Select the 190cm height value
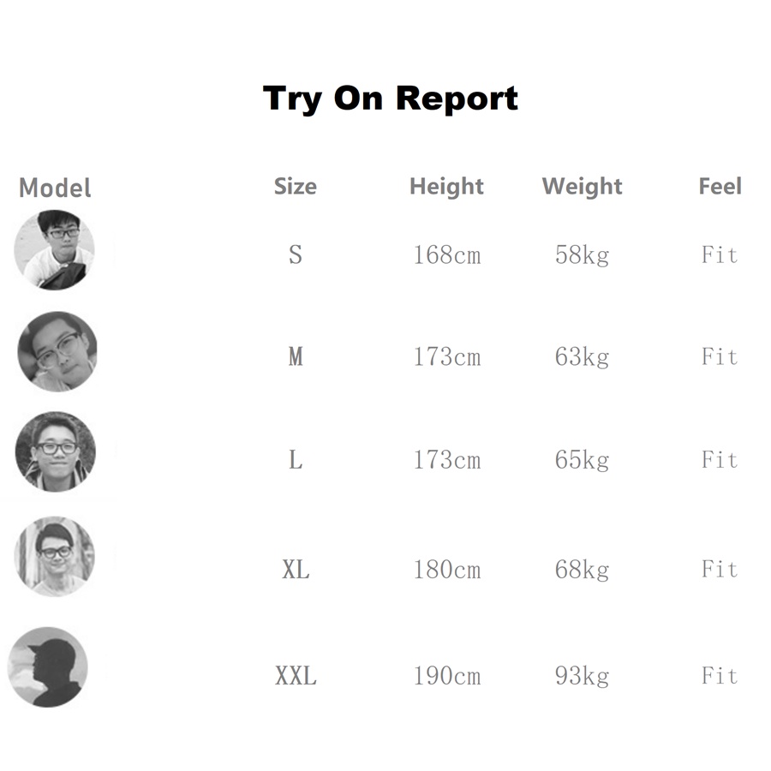This screenshot has width=771, height=771. click(x=446, y=676)
